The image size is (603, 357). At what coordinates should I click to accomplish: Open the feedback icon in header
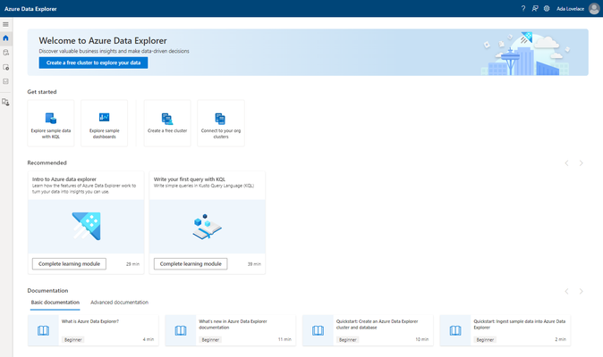534,8
